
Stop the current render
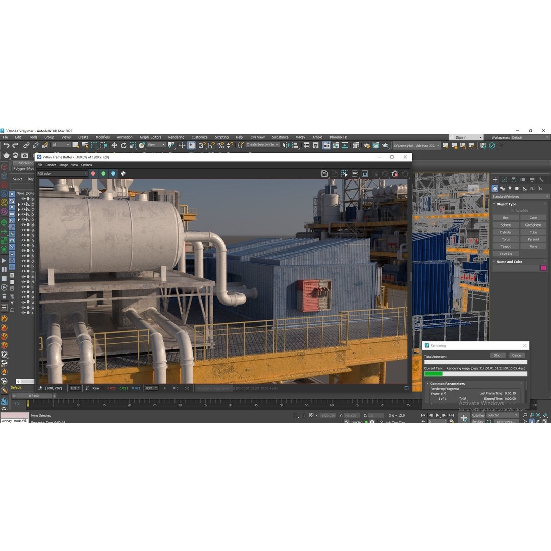point(497,355)
